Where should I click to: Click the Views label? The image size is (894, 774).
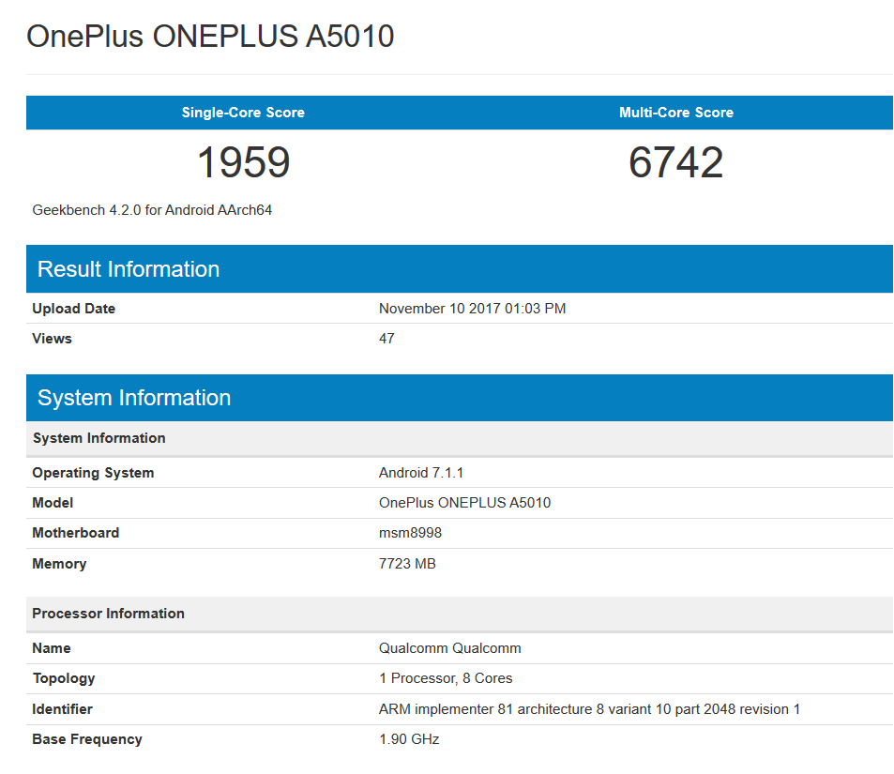(52, 339)
